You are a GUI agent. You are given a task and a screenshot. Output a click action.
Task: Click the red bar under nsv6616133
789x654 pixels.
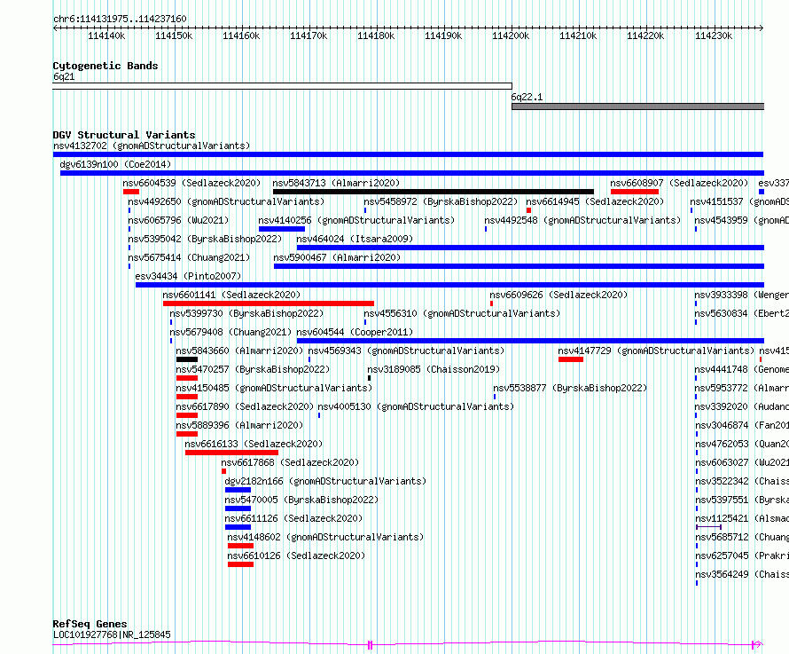pos(231,453)
